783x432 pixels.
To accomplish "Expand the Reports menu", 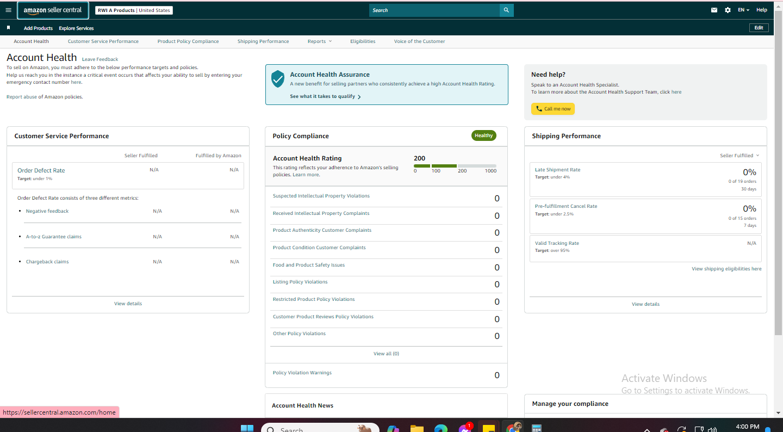I will tap(319, 41).
